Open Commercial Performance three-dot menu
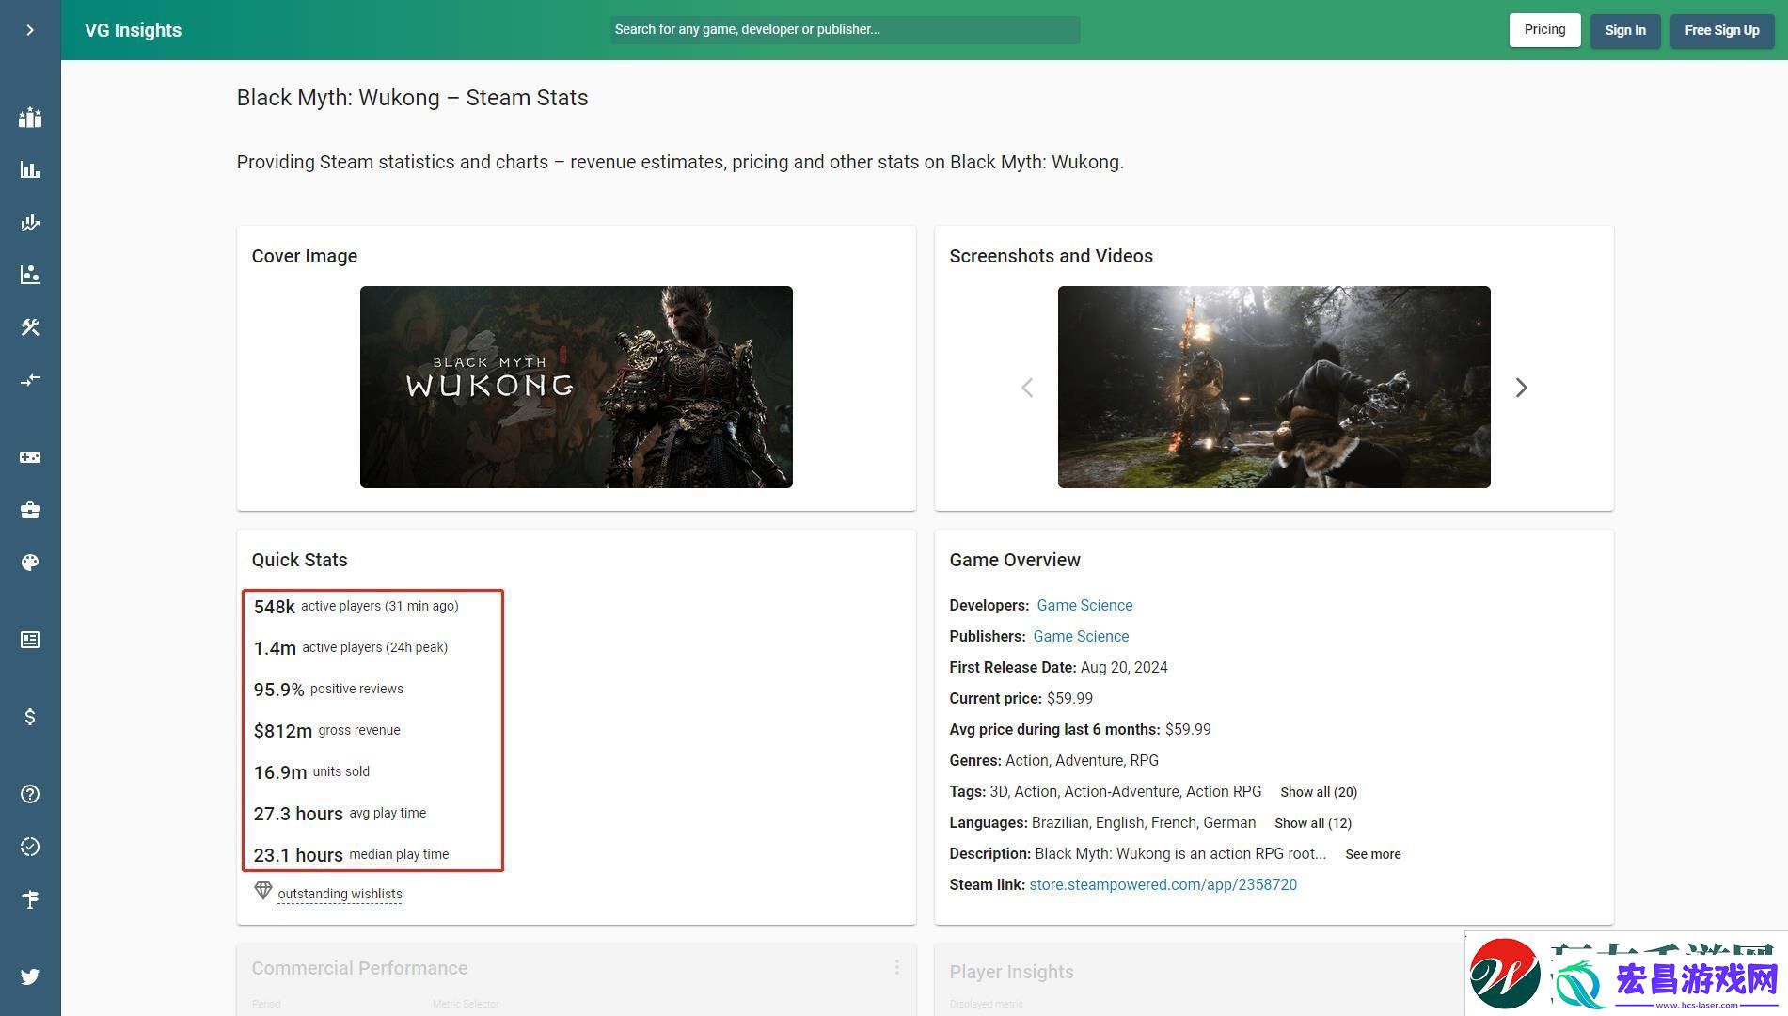This screenshot has width=1788, height=1016. point(896,967)
